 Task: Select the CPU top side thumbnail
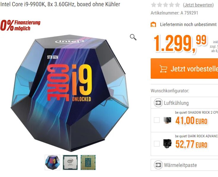(70, 162)
